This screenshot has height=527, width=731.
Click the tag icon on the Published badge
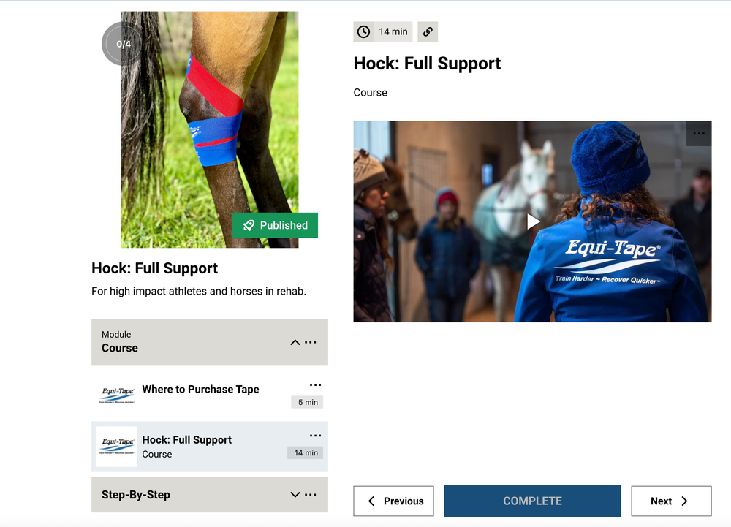247,225
